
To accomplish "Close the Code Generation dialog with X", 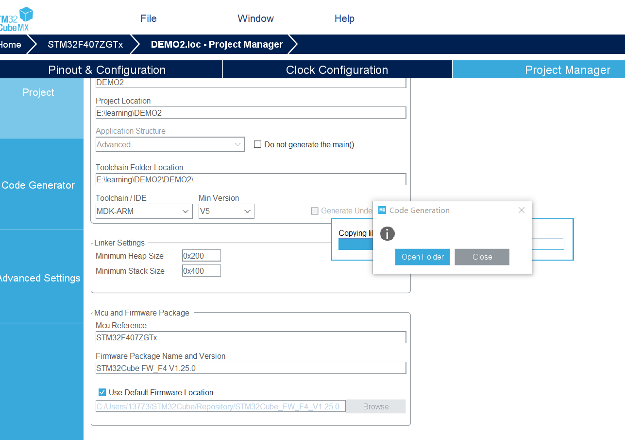I will point(522,210).
